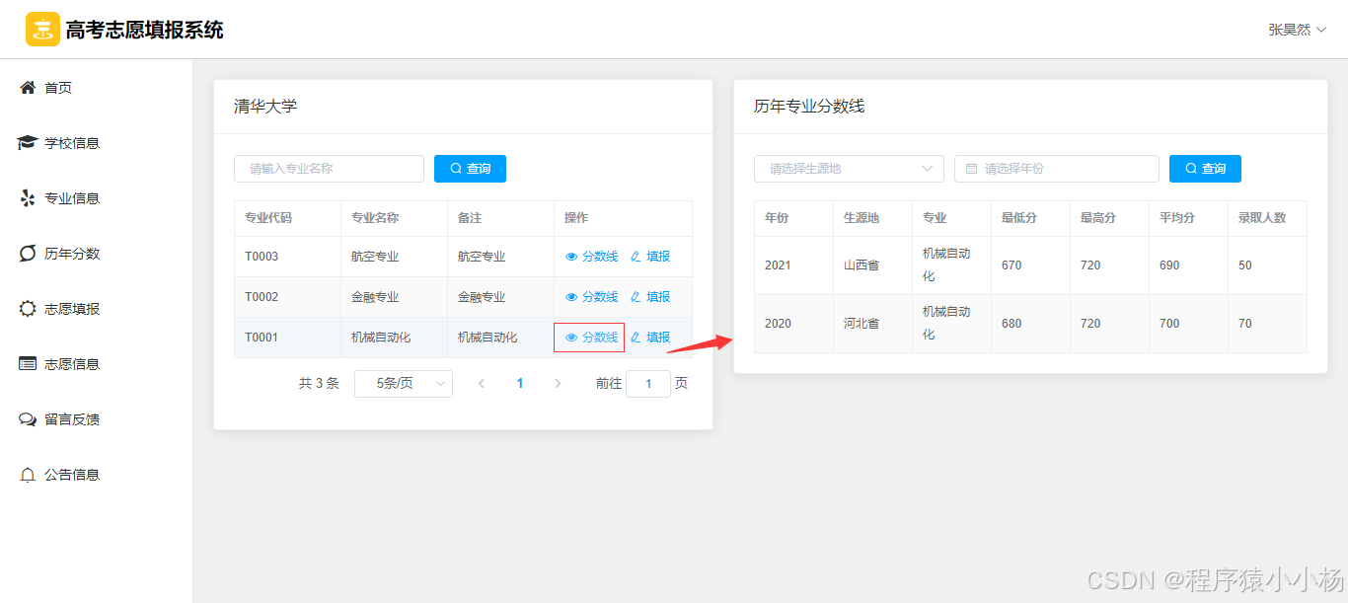Viewport: 1348px width, 603px height.
Task: Focus the 请输入专业名称 search field
Action: point(329,169)
